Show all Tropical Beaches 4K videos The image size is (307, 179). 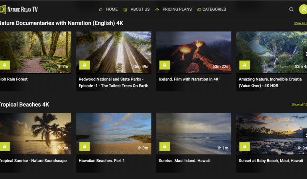click(299, 105)
